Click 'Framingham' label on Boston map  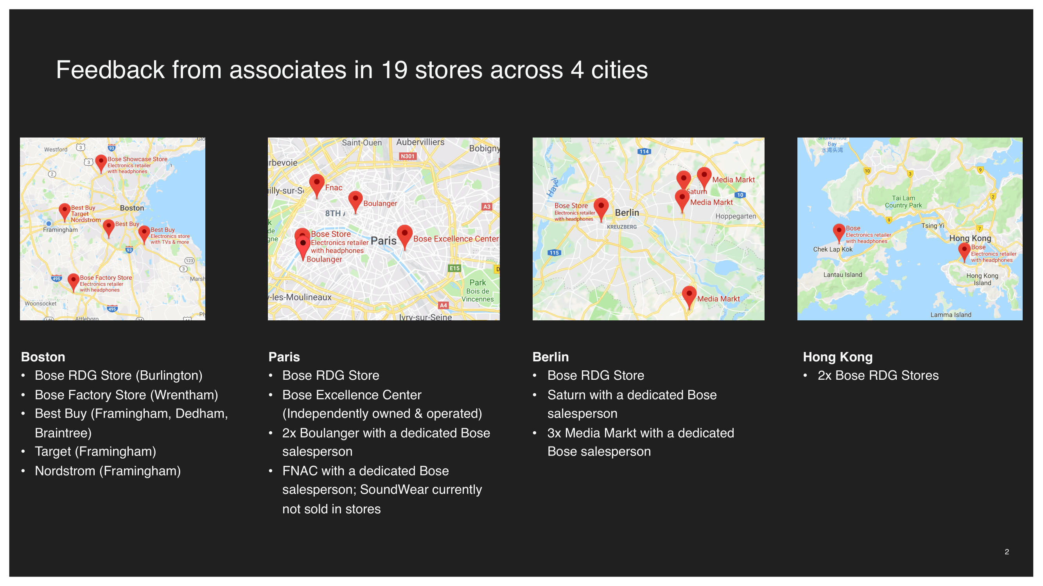click(60, 230)
